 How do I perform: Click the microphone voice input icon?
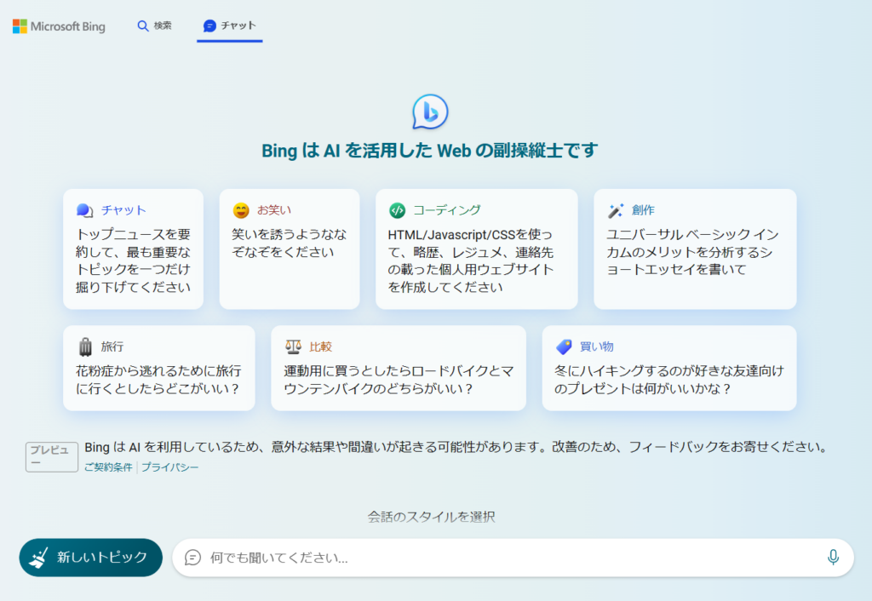click(x=833, y=557)
